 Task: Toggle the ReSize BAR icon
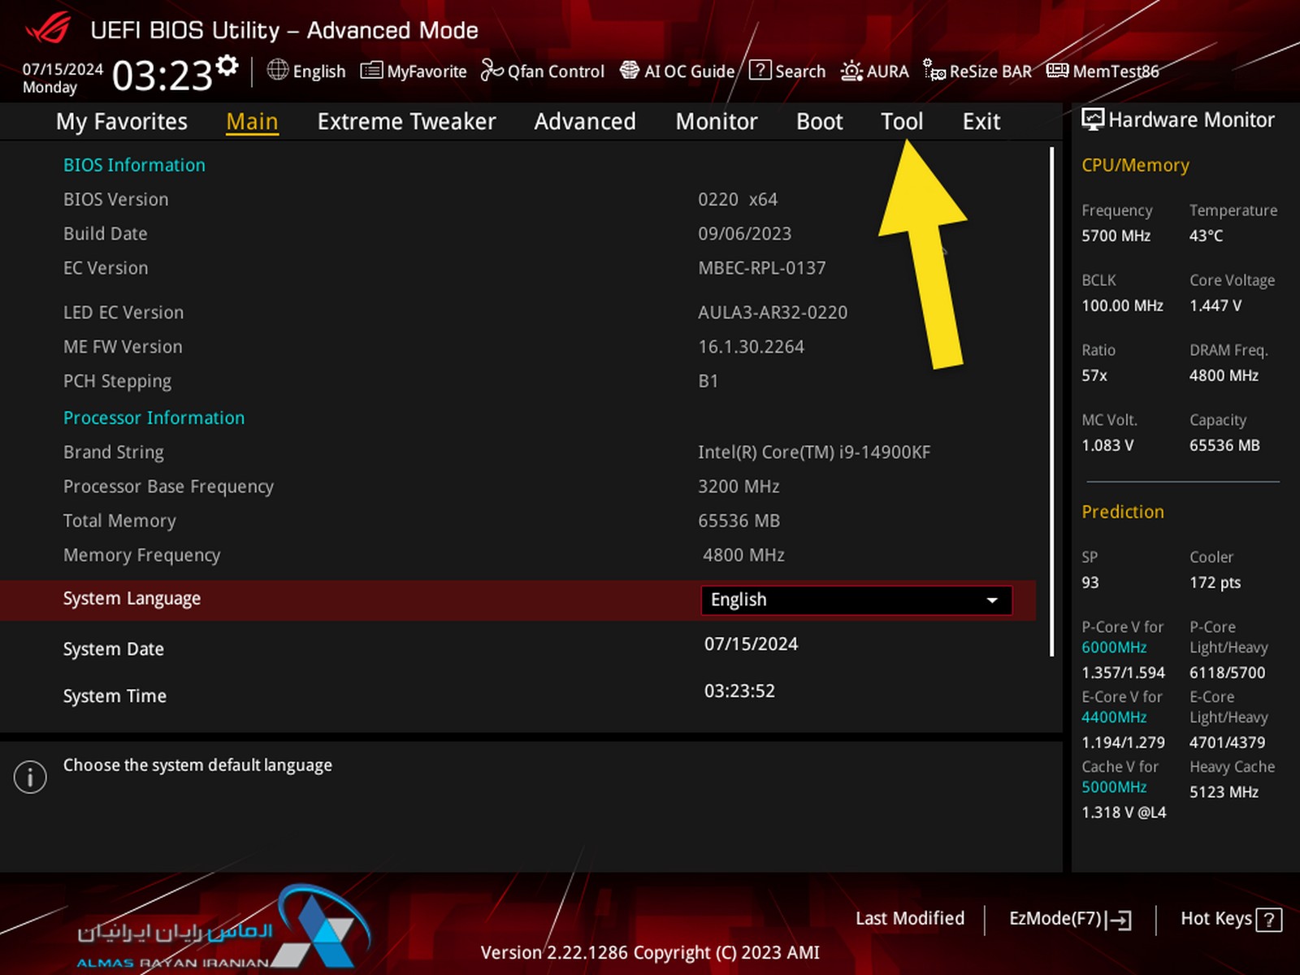[x=934, y=71]
